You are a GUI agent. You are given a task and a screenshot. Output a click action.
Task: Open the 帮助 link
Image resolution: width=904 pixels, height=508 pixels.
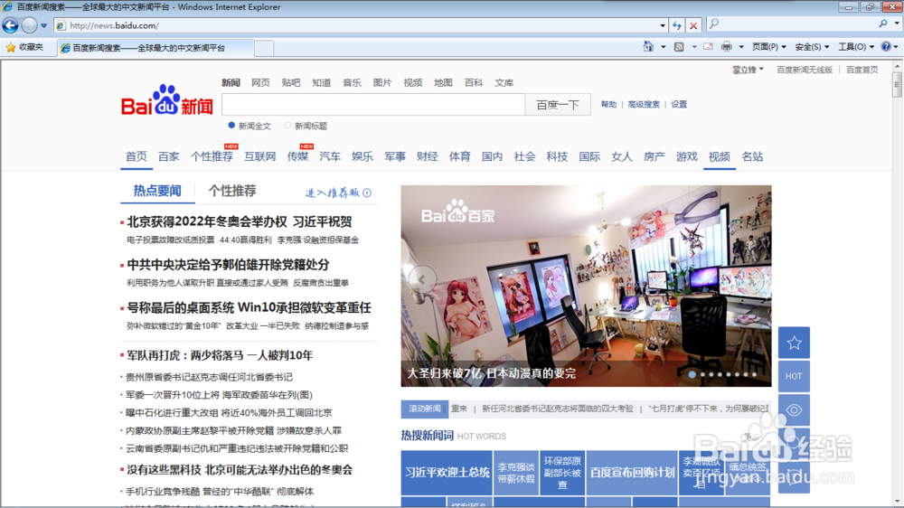[608, 104]
